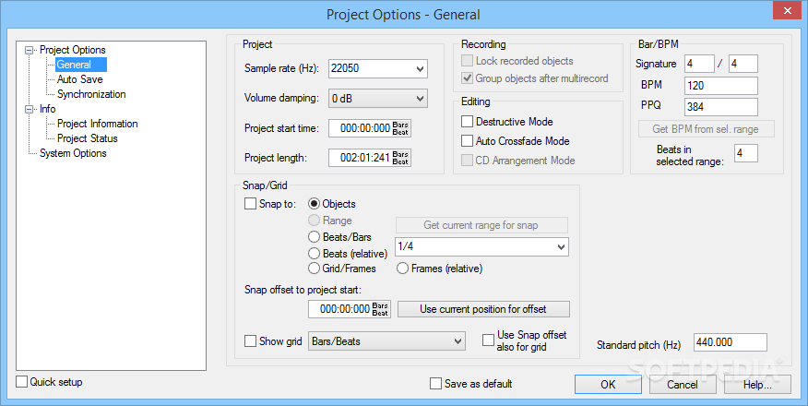Enable Auto Crossfade Mode checkbox
This screenshot has width=808, height=406.
(467, 140)
